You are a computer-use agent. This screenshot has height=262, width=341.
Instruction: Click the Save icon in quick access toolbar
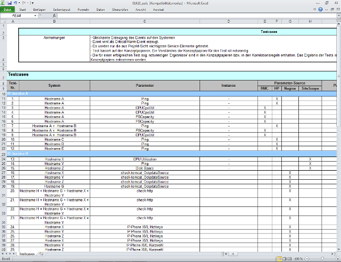click(10, 3)
